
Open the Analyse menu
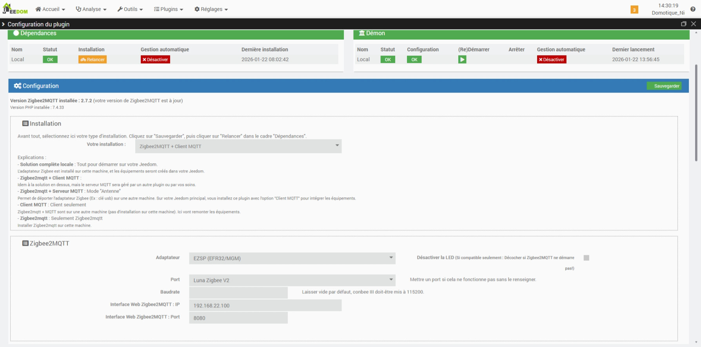tap(91, 9)
